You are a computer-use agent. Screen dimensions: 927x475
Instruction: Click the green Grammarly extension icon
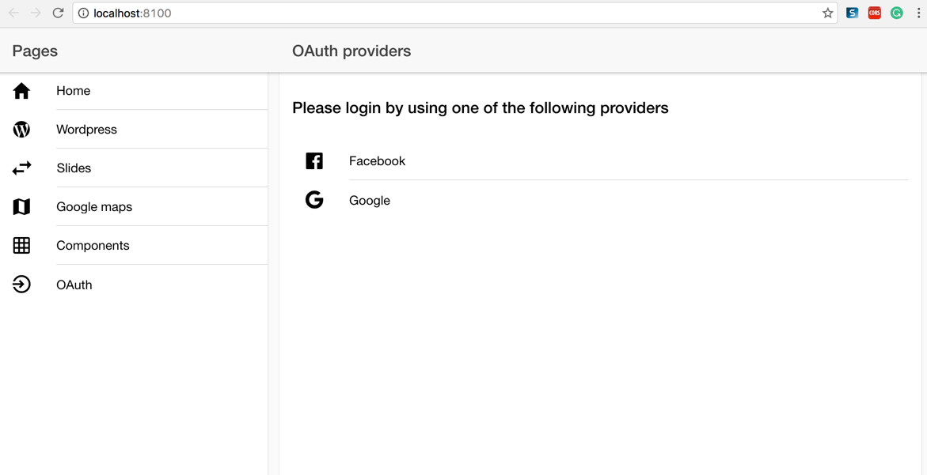(x=897, y=13)
